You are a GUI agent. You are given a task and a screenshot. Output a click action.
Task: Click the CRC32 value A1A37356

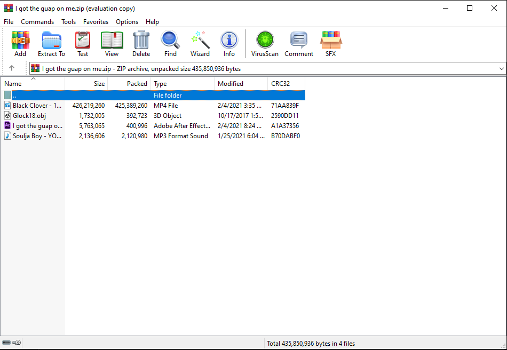point(285,126)
